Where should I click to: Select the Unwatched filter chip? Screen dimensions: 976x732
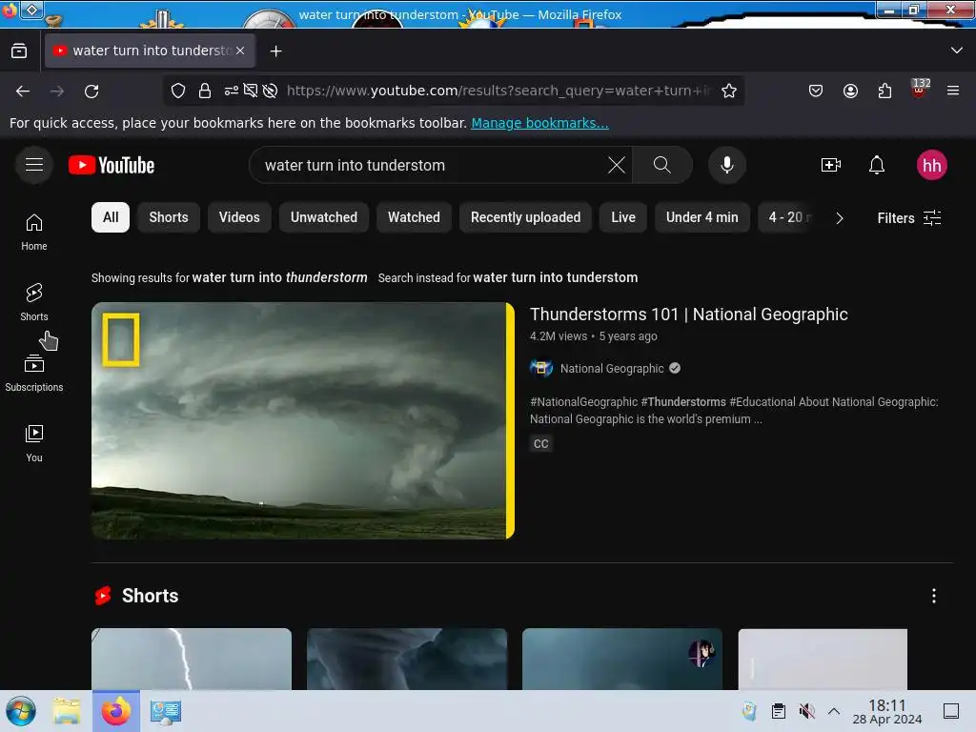[324, 217]
